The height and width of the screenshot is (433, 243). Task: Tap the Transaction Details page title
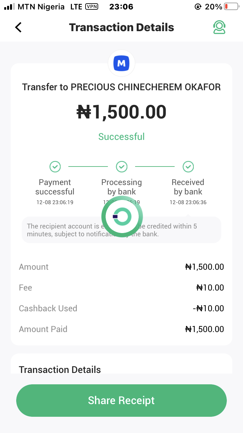point(121,27)
